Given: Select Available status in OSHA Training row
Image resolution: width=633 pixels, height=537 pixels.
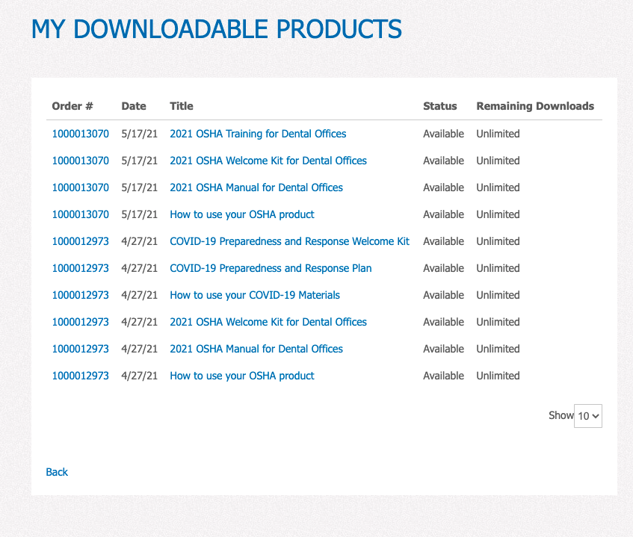Looking at the screenshot, I should (x=443, y=134).
